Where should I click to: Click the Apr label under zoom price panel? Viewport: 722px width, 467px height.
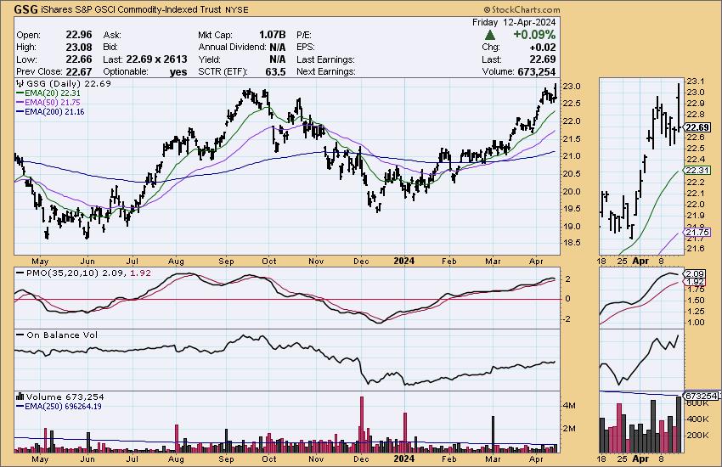pyautogui.click(x=640, y=261)
